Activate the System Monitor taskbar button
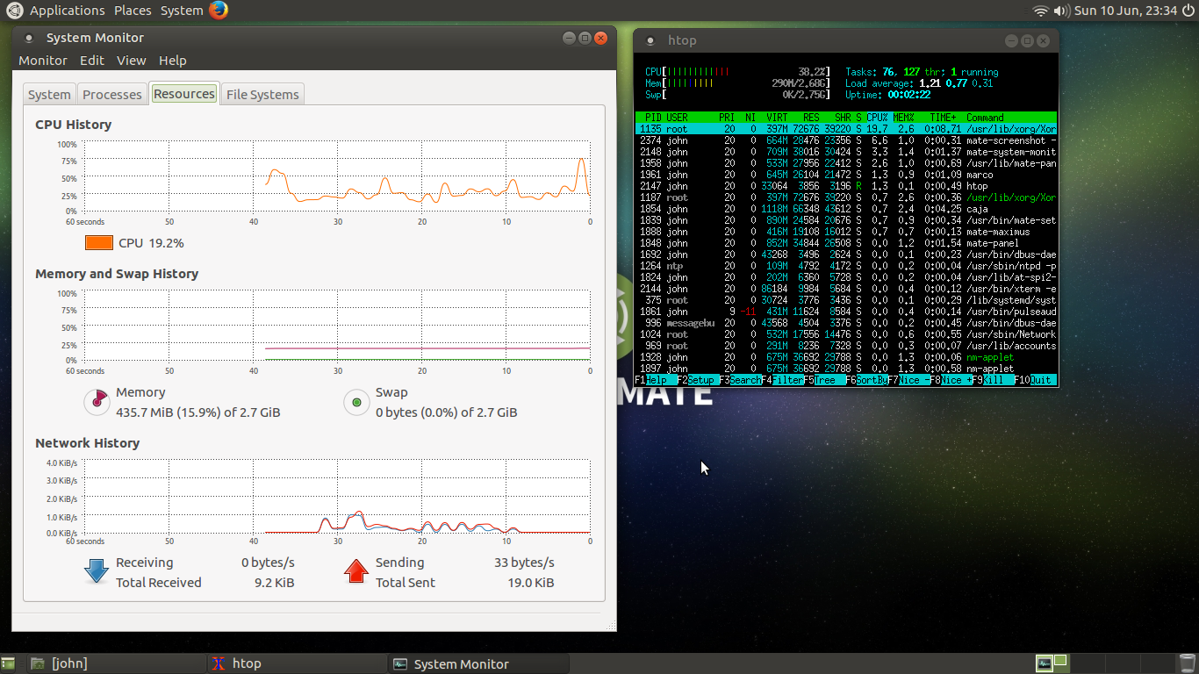Viewport: 1199px width, 674px height. point(478,663)
